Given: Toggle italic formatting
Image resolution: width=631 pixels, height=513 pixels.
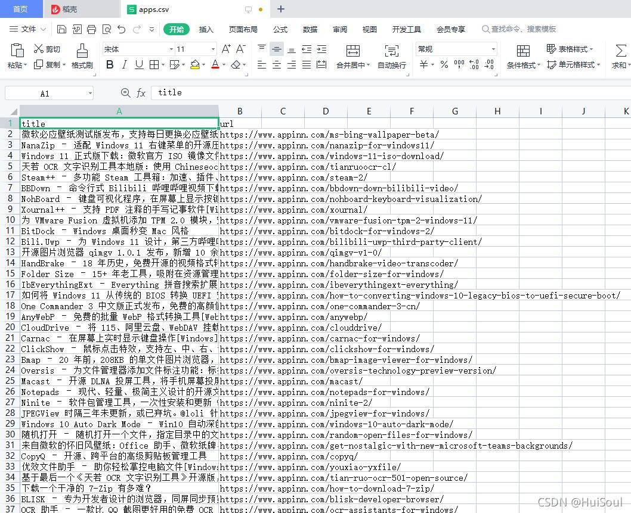Looking at the screenshot, I should tap(124, 64).
